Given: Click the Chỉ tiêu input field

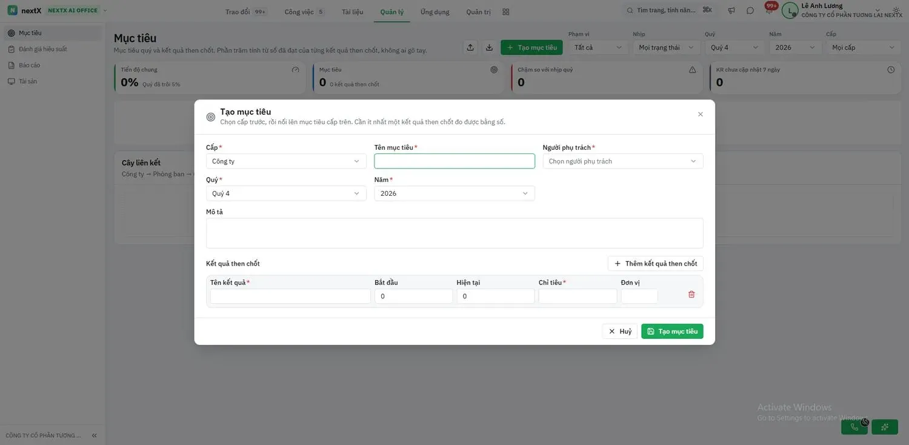Looking at the screenshot, I should click(x=578, y=296).
